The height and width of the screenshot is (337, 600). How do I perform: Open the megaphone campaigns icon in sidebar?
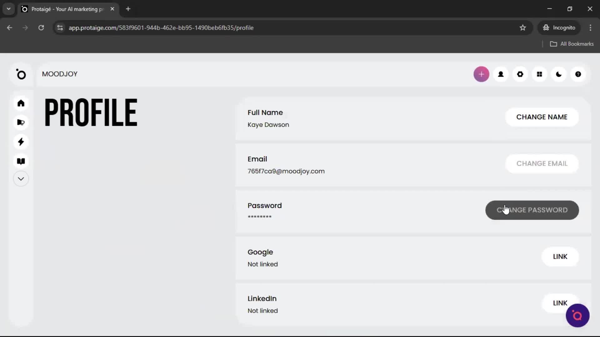coord(21,122)
